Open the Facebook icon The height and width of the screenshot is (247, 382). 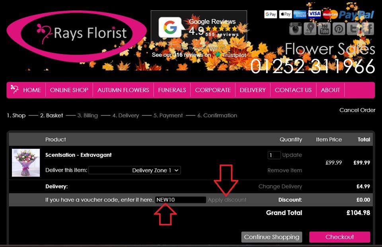(x=368, y=29)
